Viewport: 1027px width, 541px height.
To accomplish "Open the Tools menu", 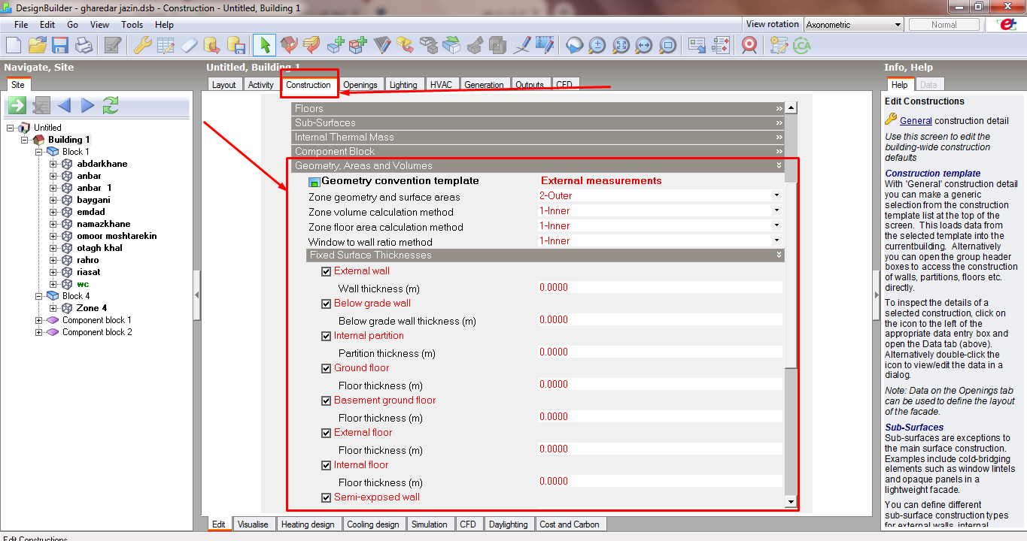I will click(132, 25).
